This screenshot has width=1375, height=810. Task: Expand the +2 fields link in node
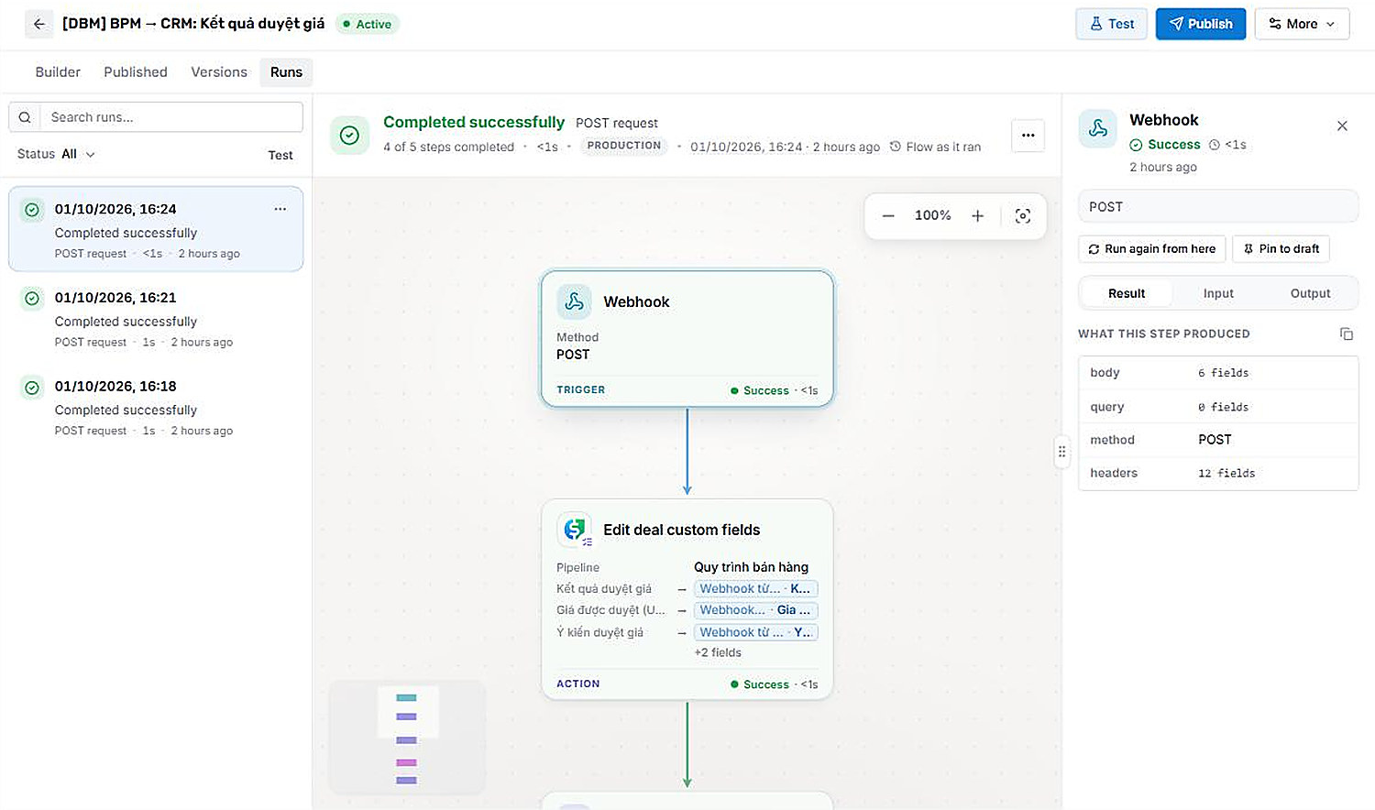(x=718, y=652)
